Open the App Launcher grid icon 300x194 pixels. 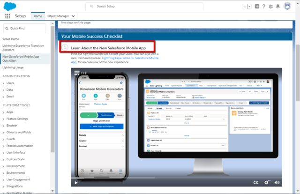(7, 16)
